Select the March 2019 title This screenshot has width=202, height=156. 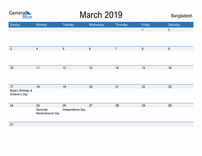click(101, 15)
